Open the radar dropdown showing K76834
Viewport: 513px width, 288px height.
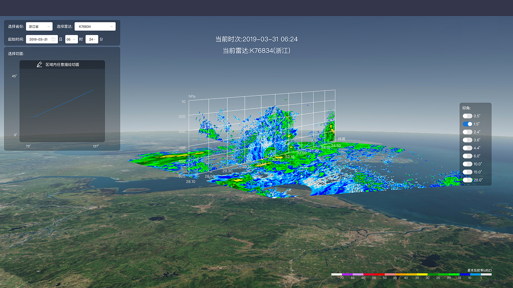coord(95,26)
